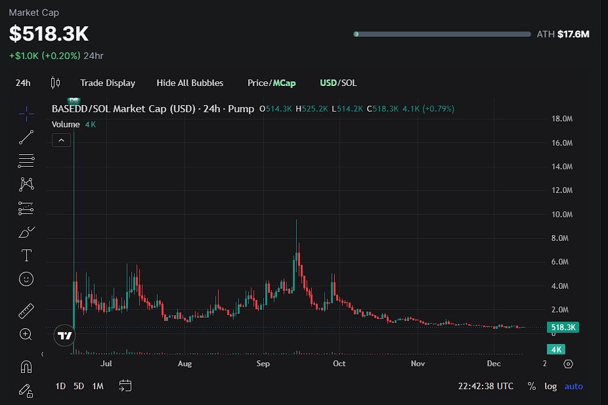Open the Fibonacci retracement lines tool

[26, 161]
